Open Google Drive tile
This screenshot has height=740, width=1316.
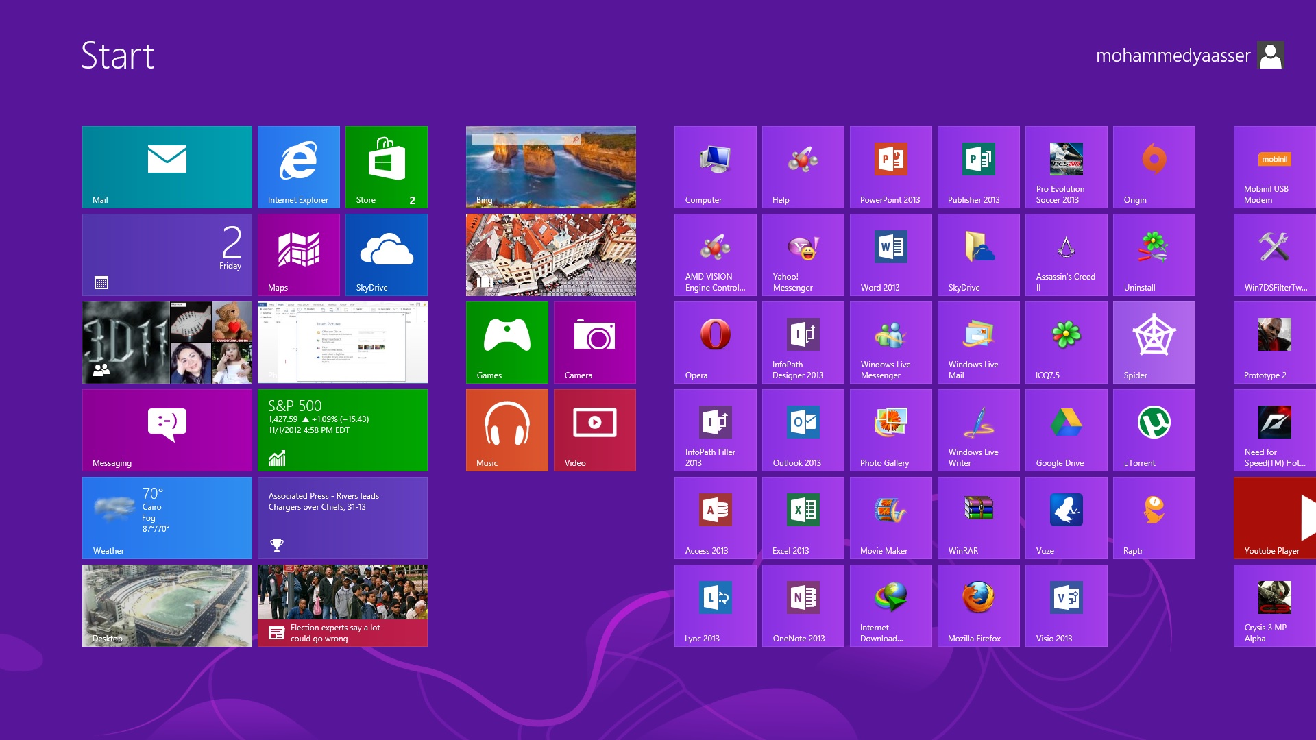(1067, 430)
